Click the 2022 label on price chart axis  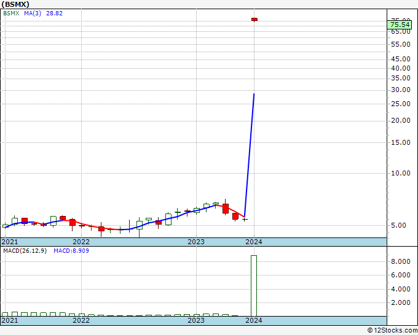point(81,242)
